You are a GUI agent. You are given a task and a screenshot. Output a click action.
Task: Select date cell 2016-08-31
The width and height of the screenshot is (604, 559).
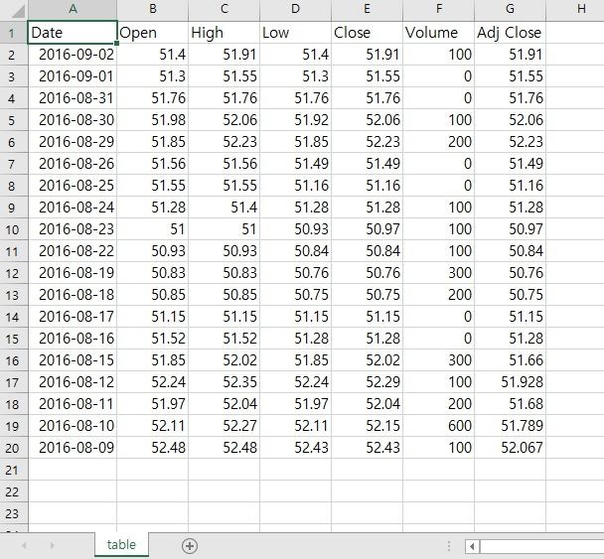73,98
